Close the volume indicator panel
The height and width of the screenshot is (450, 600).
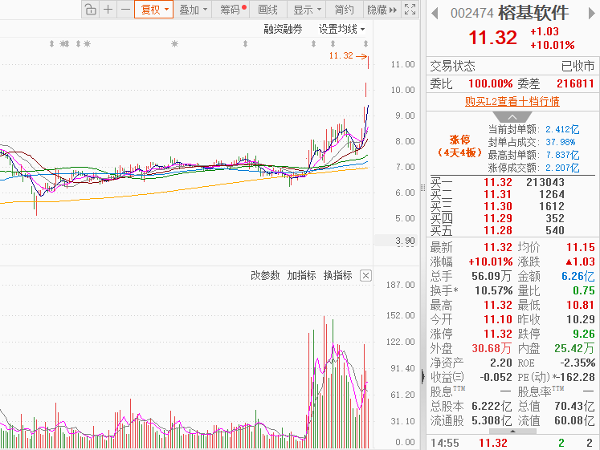tap(365, 275)
